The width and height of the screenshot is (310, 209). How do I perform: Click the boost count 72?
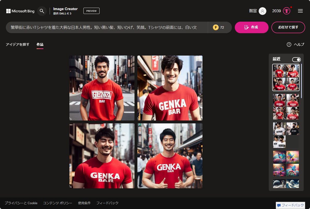tap(222, 27)
